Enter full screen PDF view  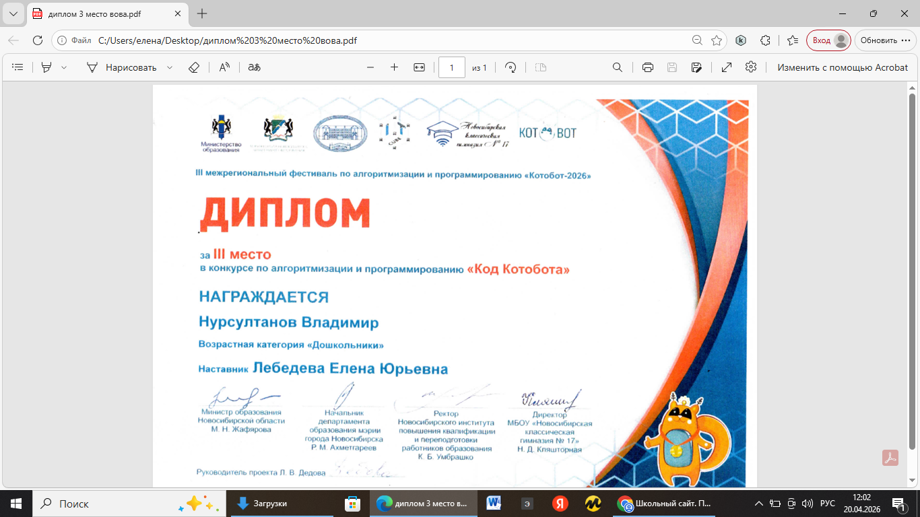coord(727,67)
